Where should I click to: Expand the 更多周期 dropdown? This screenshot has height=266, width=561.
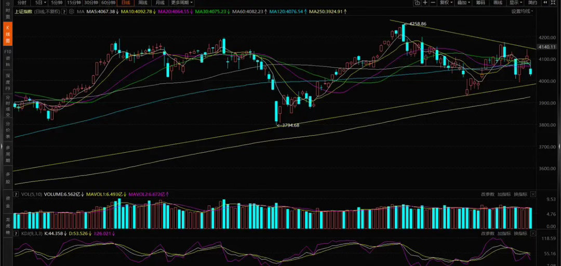tap(182, 3)
